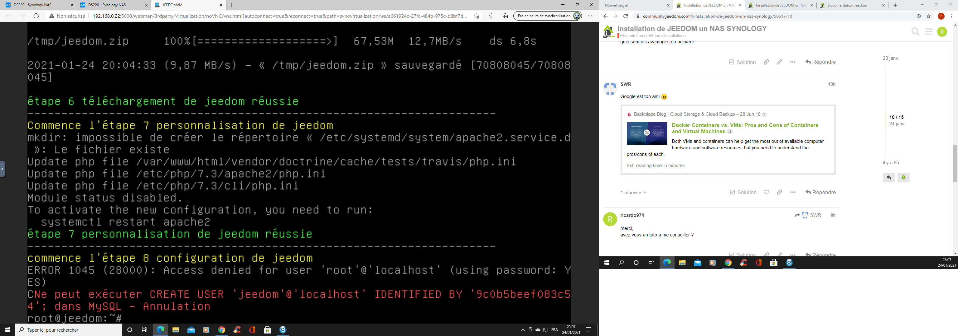Open a new tab in Edge

click(x=232, y=5)
